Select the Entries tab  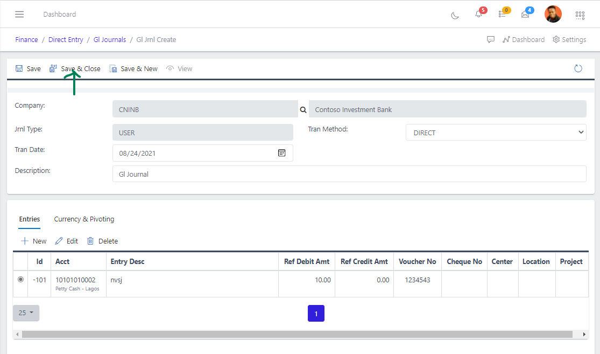30,219
